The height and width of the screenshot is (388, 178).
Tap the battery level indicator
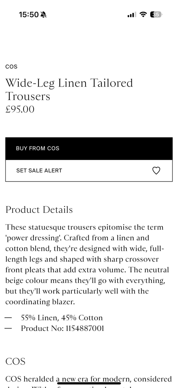click(x=156, y=14)
